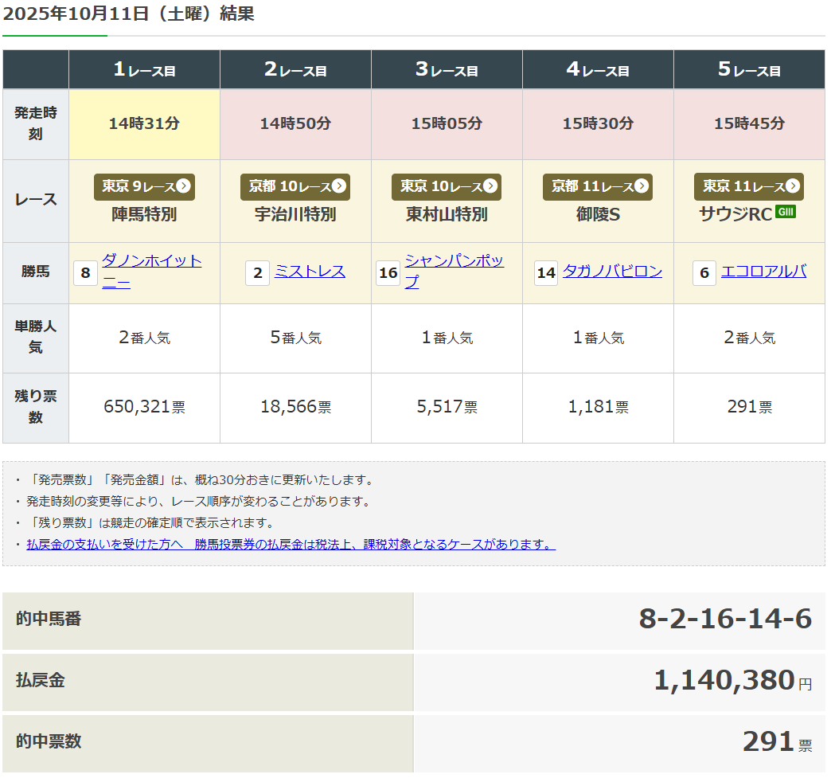
Task: Open ミストレス horse link
Action: pyautogui.click(x=310, y=272)
